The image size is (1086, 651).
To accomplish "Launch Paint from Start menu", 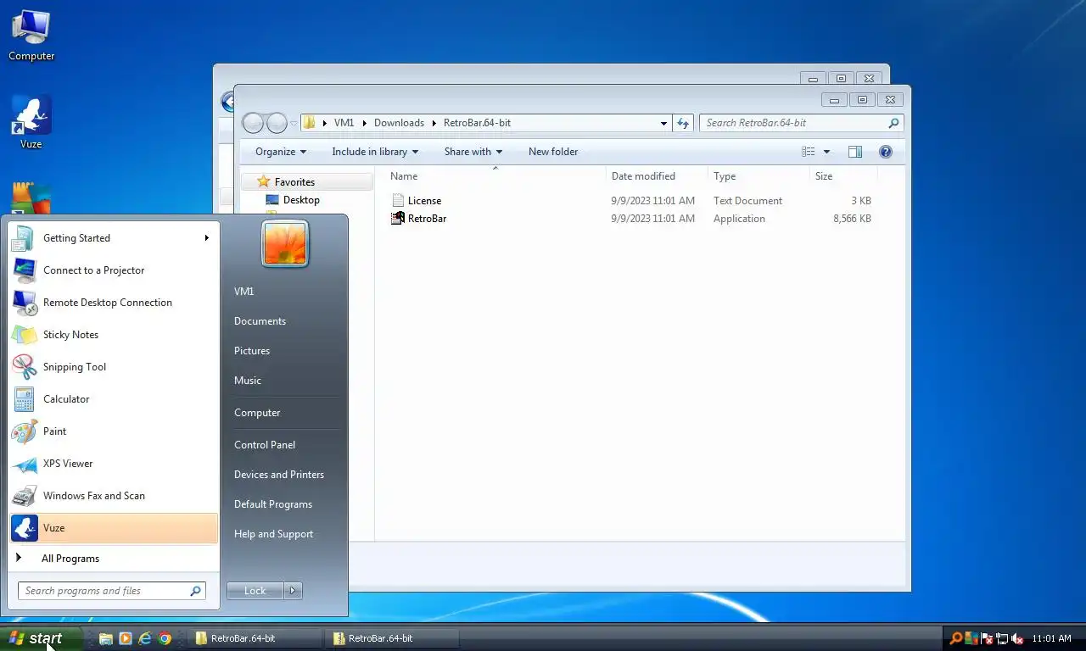I will coord(114,431).
